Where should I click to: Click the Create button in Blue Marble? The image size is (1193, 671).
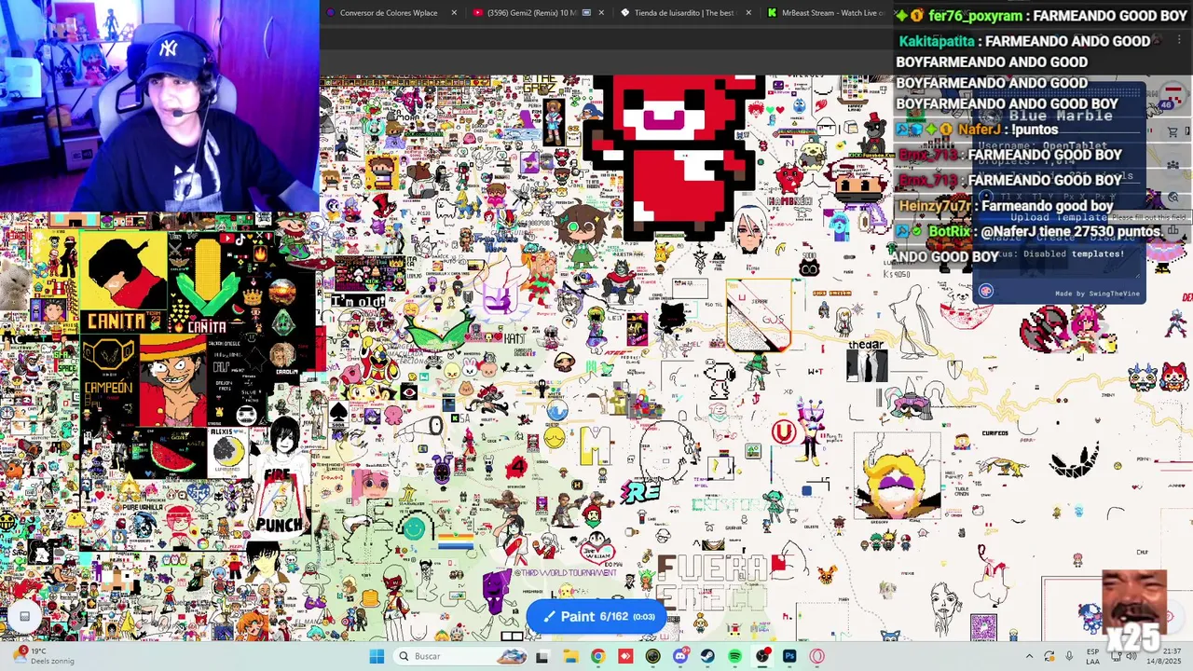click(1056, 237)
